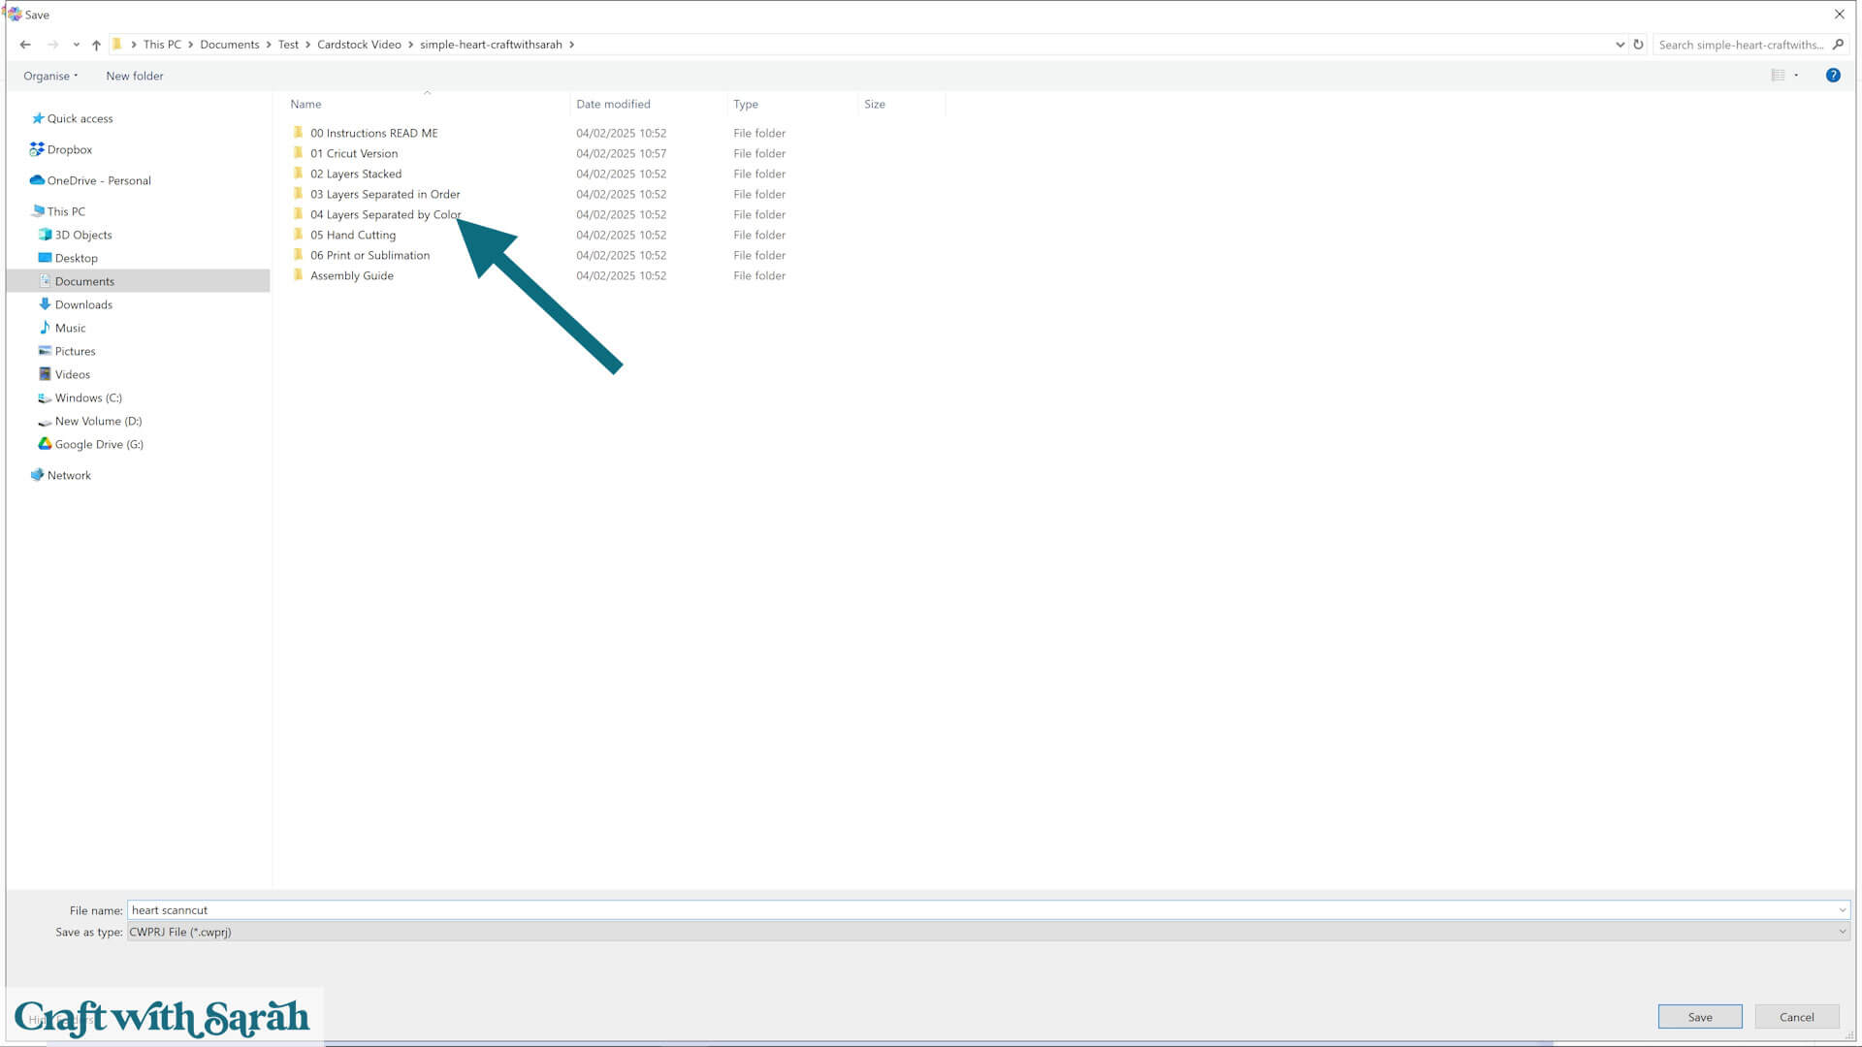Select Google Drive (G:) drive

coord(98,444)
